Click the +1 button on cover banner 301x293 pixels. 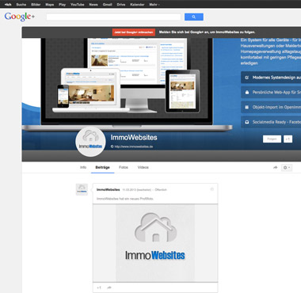288,139
